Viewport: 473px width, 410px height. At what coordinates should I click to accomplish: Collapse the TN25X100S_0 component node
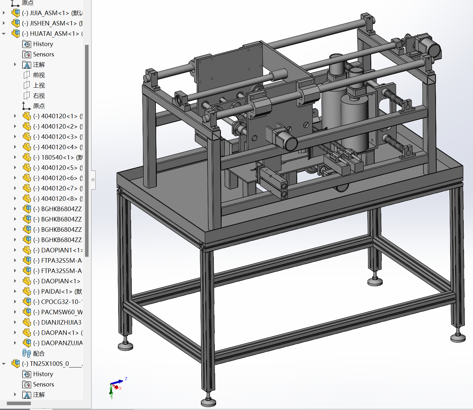pos(4,364)
